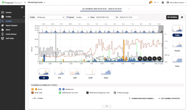Select the ICMP protocol tab
The width and height of the screenshot is (196, 110).
(90, 78)
